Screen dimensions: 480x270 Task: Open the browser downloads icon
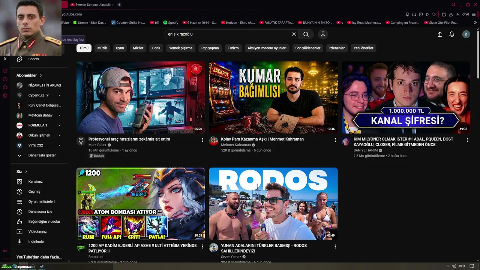point(457,14)
